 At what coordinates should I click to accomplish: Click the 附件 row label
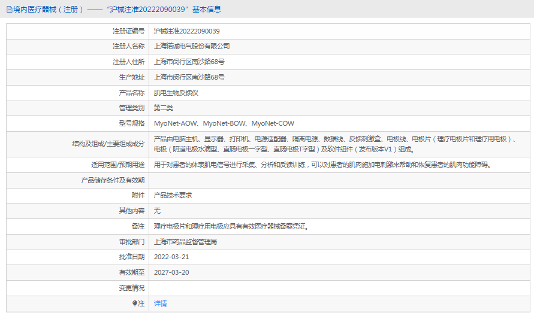(x=138, y=195)
